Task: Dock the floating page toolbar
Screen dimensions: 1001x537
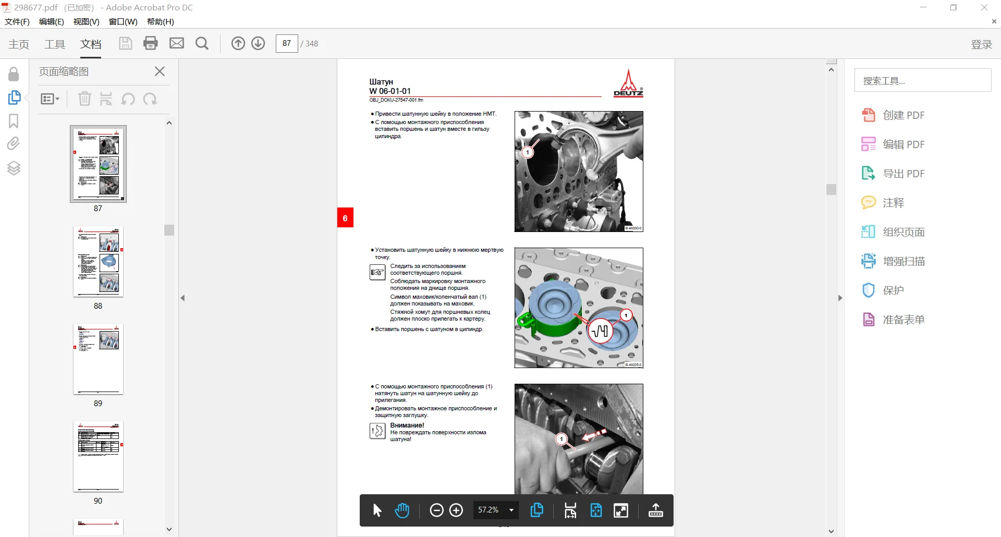Action: pos(656,510)
